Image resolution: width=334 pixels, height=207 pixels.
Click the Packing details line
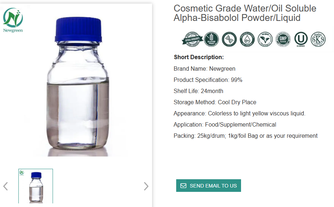click(245, 136)
